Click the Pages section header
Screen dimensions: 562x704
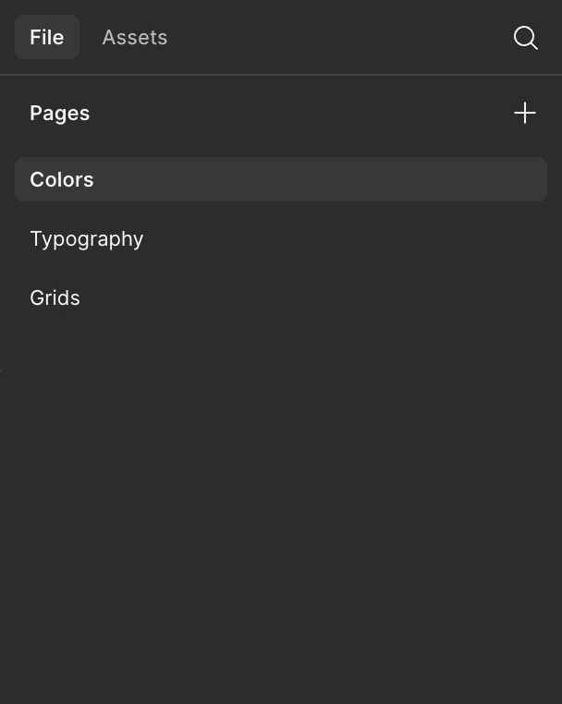click(x=60, y=113)
